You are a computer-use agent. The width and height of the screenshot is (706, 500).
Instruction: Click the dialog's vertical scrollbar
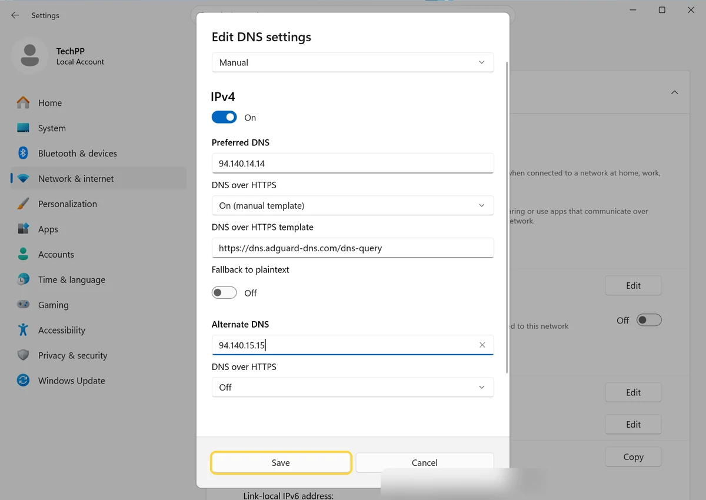tap(507, 216)
